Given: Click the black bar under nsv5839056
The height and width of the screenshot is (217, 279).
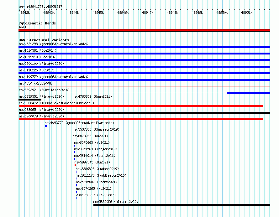Looking at the screenshot, I should [182, 205].
